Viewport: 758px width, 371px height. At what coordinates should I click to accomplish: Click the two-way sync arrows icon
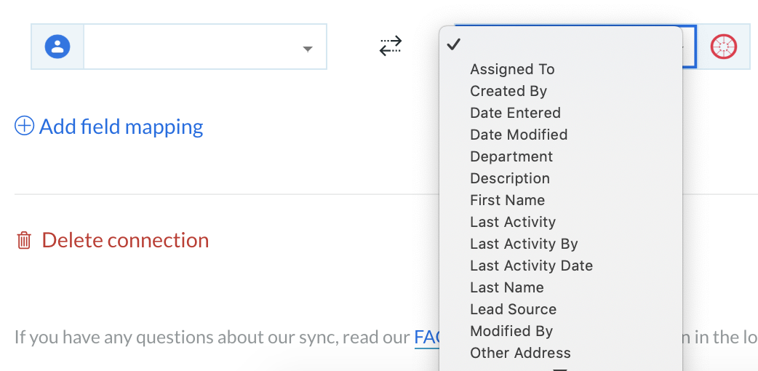click(x=391, y=46)
